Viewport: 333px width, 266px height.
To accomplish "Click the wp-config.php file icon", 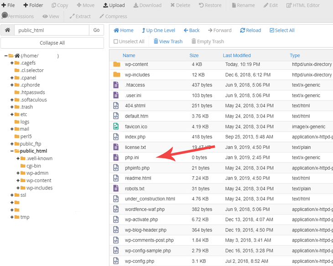I will tap(116, 261).
